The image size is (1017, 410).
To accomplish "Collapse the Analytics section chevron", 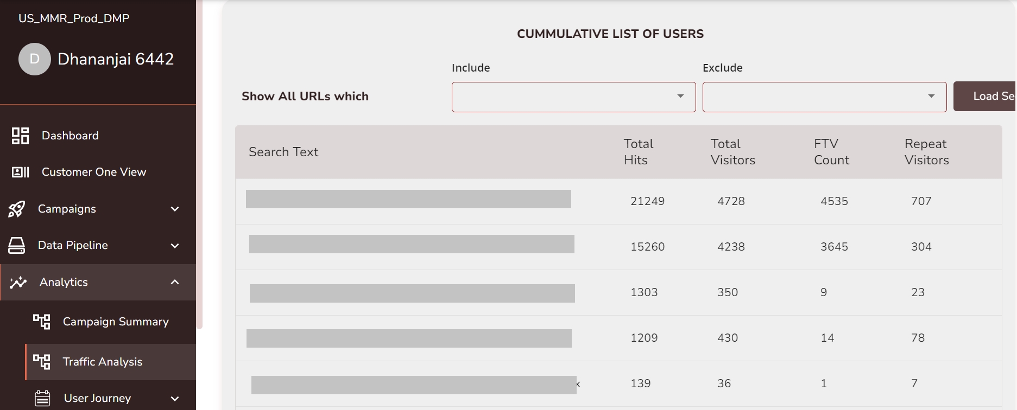I will coord(175,282).
